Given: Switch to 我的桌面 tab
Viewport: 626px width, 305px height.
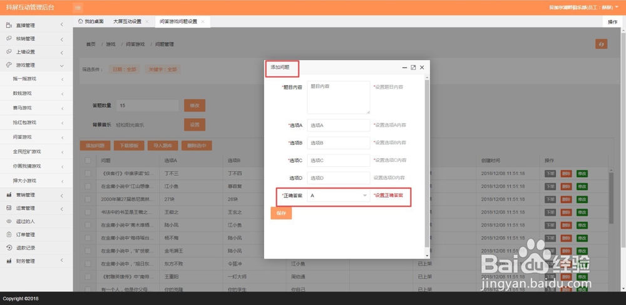Looking at the screenshot, I should (x=91, y=21).
